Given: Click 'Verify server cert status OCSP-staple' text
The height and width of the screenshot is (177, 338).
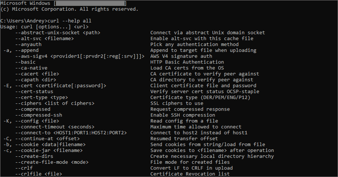Looking at the screenshot, I should coord(204,91).
